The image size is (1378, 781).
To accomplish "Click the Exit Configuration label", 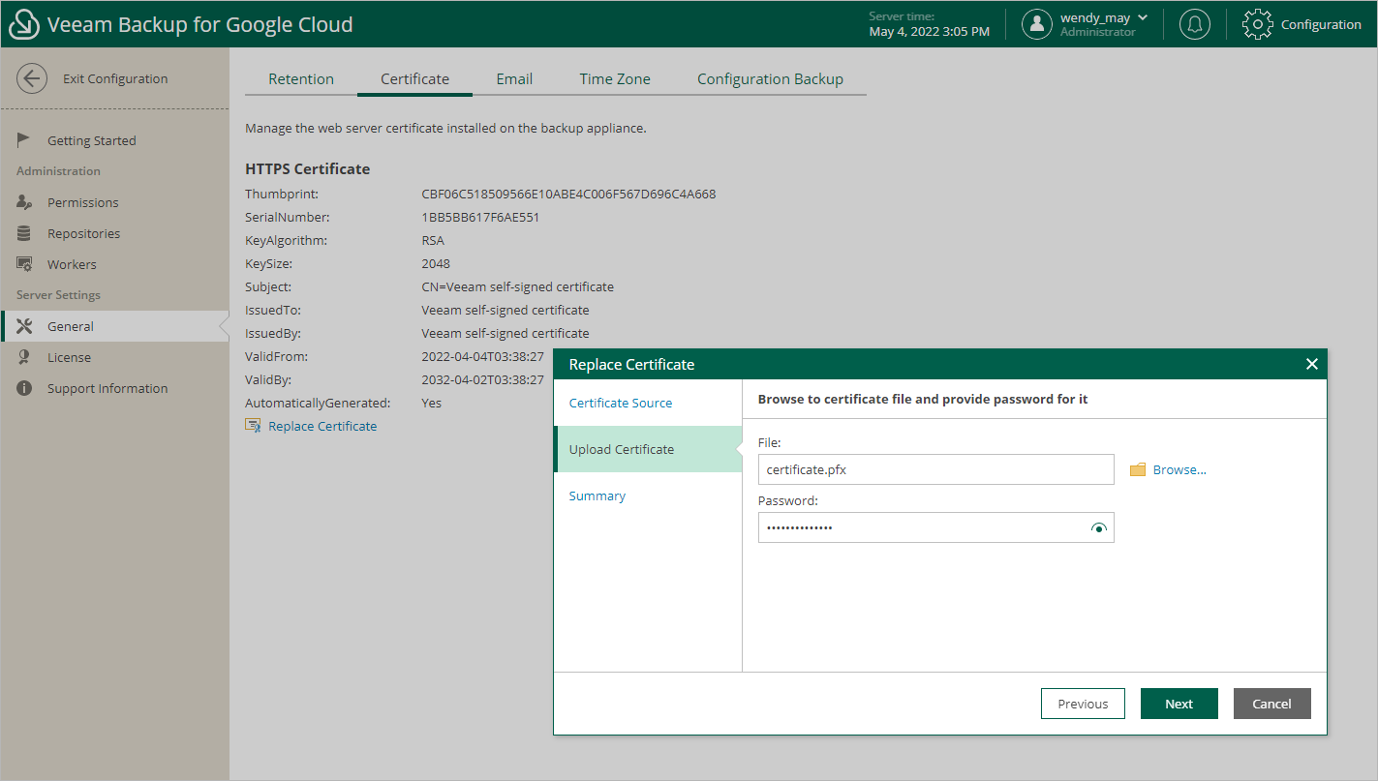I will [x=115, y=79].
